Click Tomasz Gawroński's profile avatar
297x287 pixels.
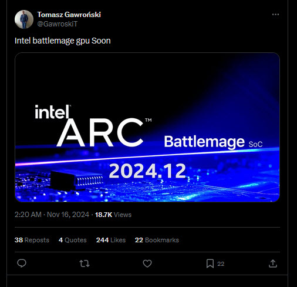[x=24, y=19]
